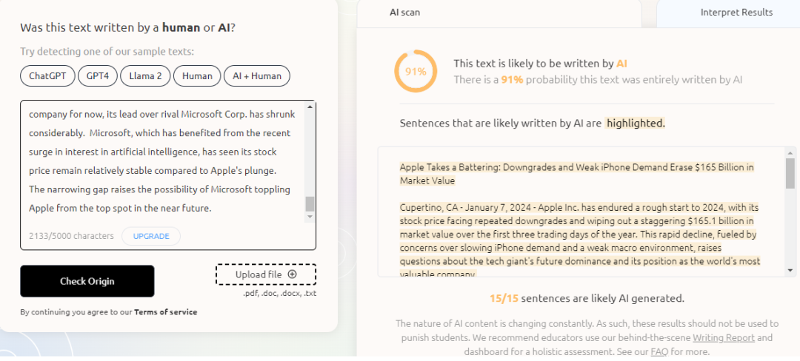Open the FAQ link
800x361 pixels.
click(x=659, y=351)
